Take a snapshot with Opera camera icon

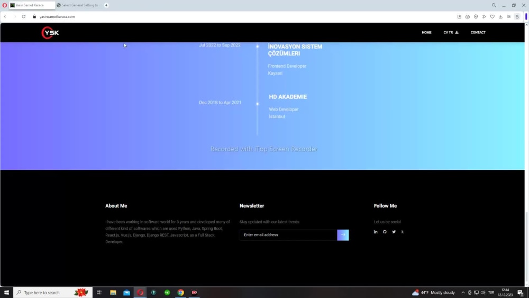pyautogui.click(x=467, y=16)
